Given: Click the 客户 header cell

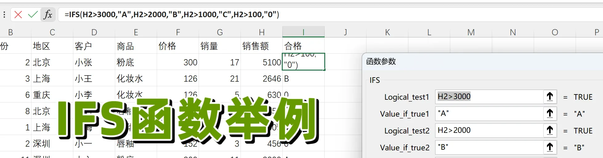Looking at the screenshot, I should point(94,46).
